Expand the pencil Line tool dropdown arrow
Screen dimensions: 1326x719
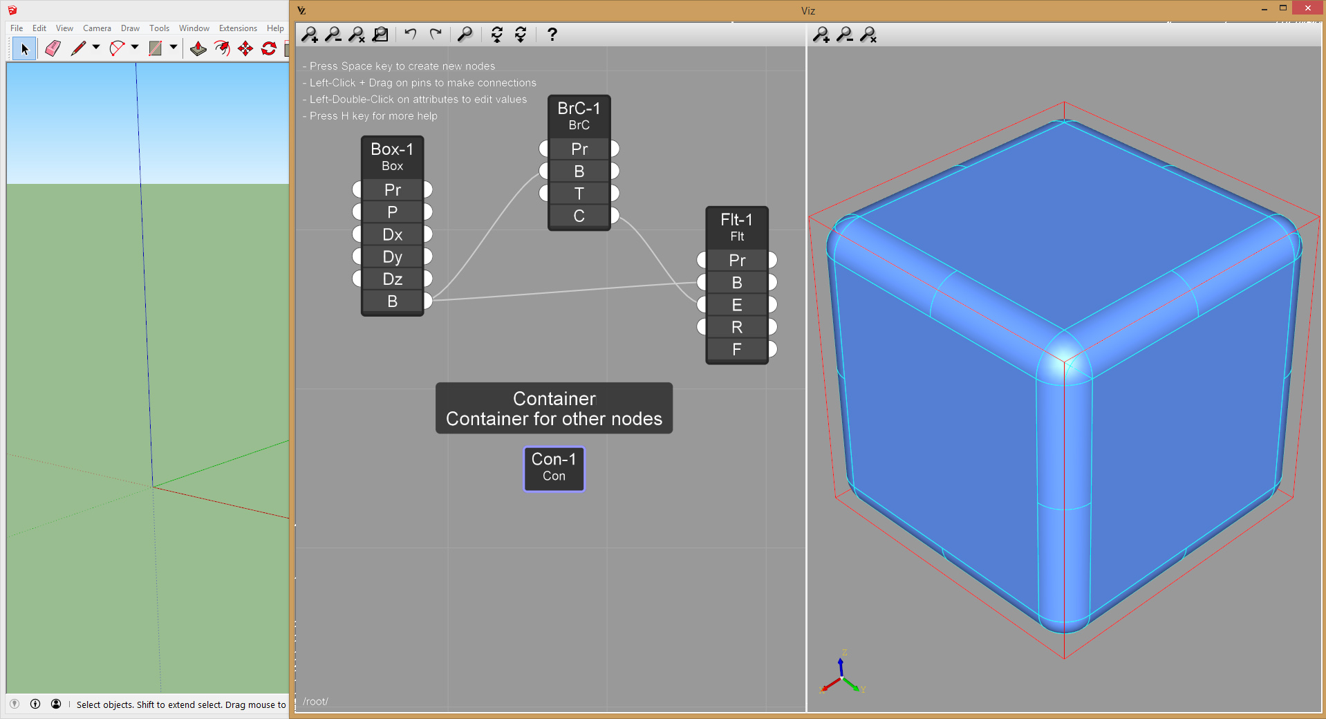pos(96,48)
